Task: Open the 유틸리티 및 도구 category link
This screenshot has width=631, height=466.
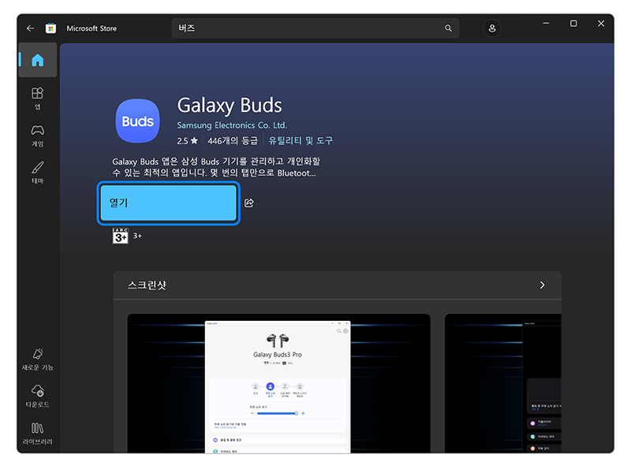Action: click(x=301, y=140)
